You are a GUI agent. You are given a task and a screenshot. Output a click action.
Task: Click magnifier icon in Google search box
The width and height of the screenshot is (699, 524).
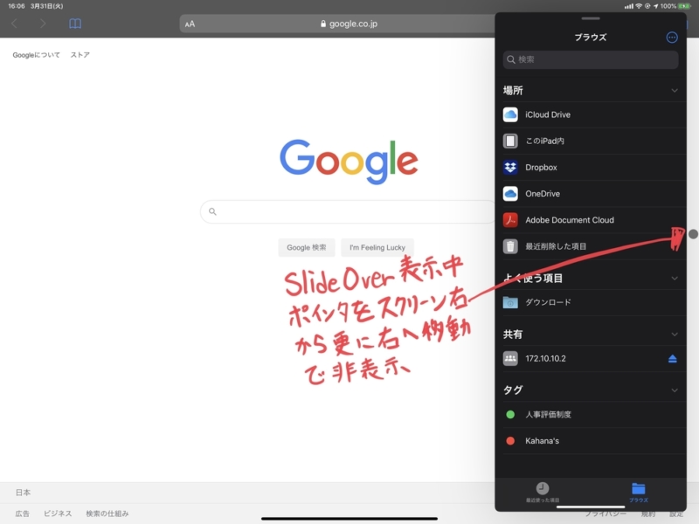tap(212, 211)
